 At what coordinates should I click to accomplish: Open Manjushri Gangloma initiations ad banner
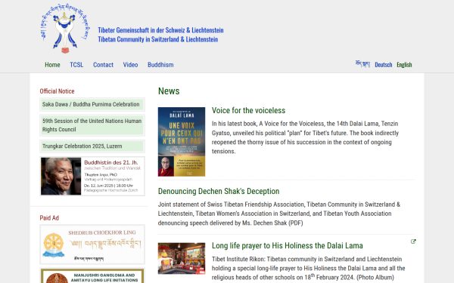[x=92, y=275]
